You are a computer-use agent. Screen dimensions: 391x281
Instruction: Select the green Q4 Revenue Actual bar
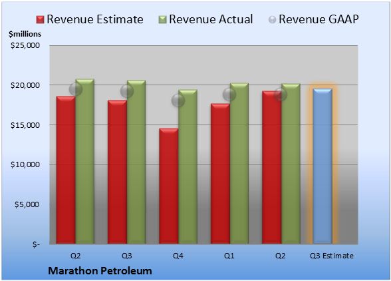coord(188,166)
